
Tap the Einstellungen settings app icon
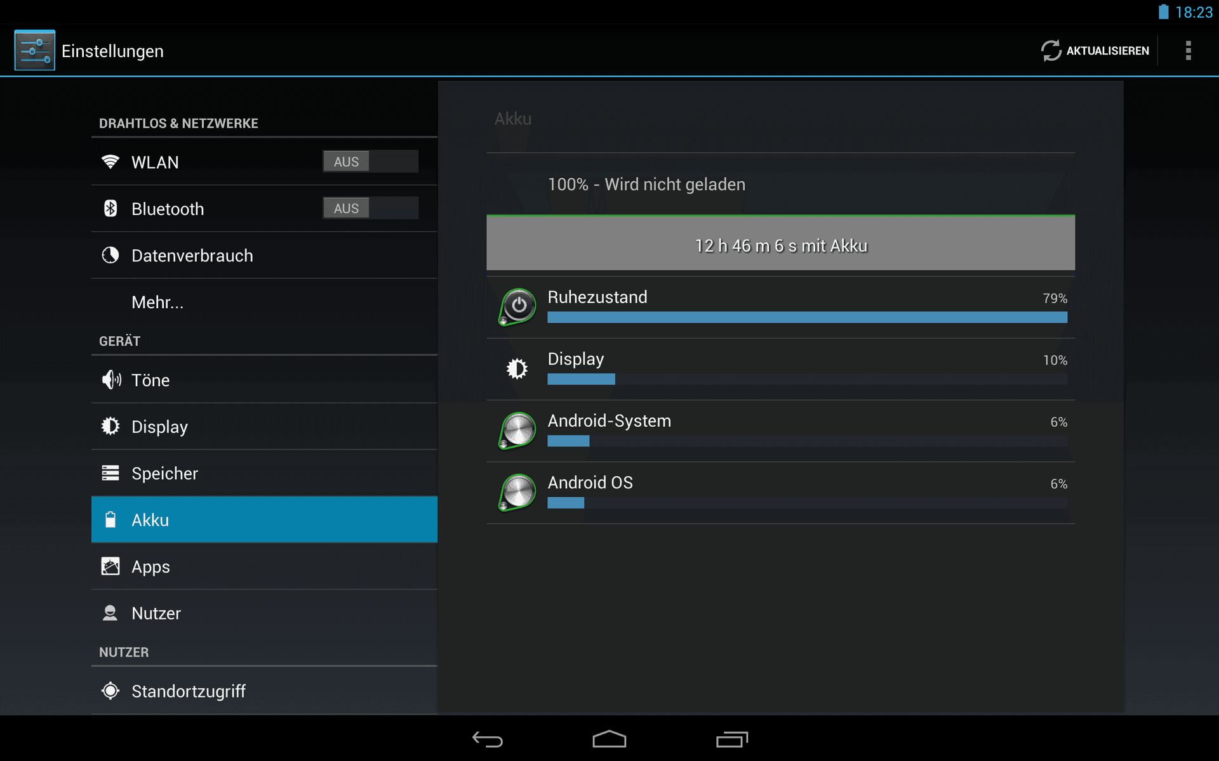click(34, 50)
